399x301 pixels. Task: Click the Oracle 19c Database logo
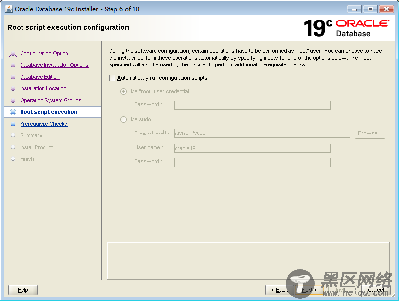click(347, 28)
